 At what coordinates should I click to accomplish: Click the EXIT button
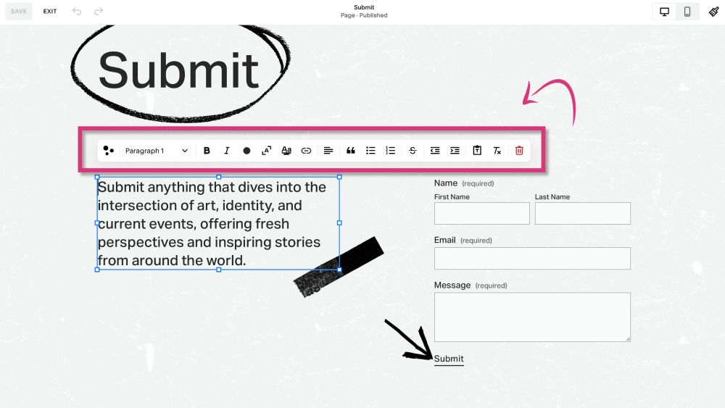point(50,12)
